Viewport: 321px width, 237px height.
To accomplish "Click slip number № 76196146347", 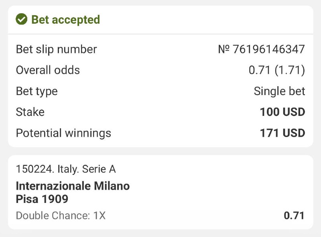I will (x=261, y=49).
